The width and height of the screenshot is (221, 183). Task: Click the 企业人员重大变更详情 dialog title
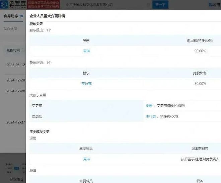(47, 16)
